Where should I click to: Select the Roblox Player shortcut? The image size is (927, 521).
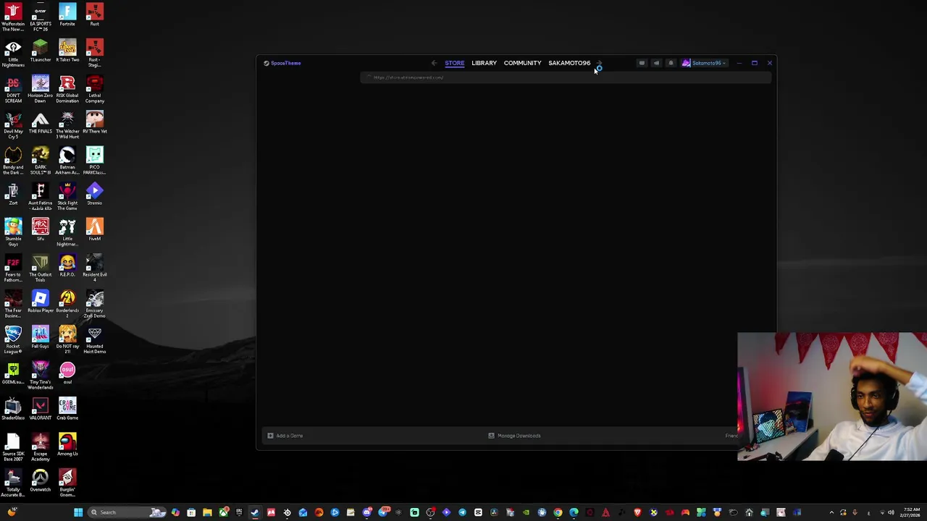pos(41,302)
